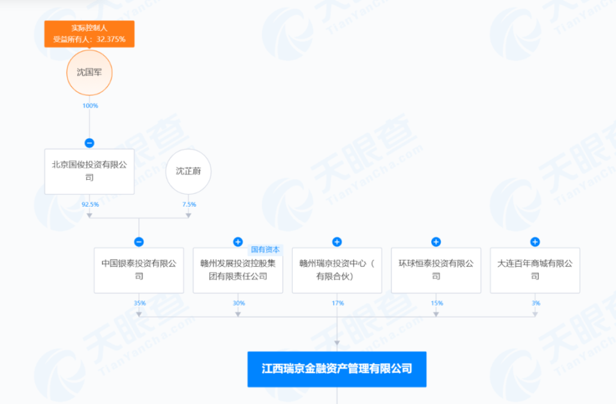This screenshot has width=616, height=404.
Task: Click the 受益所有人 32.375% label
Action: (x=89, y=40)
